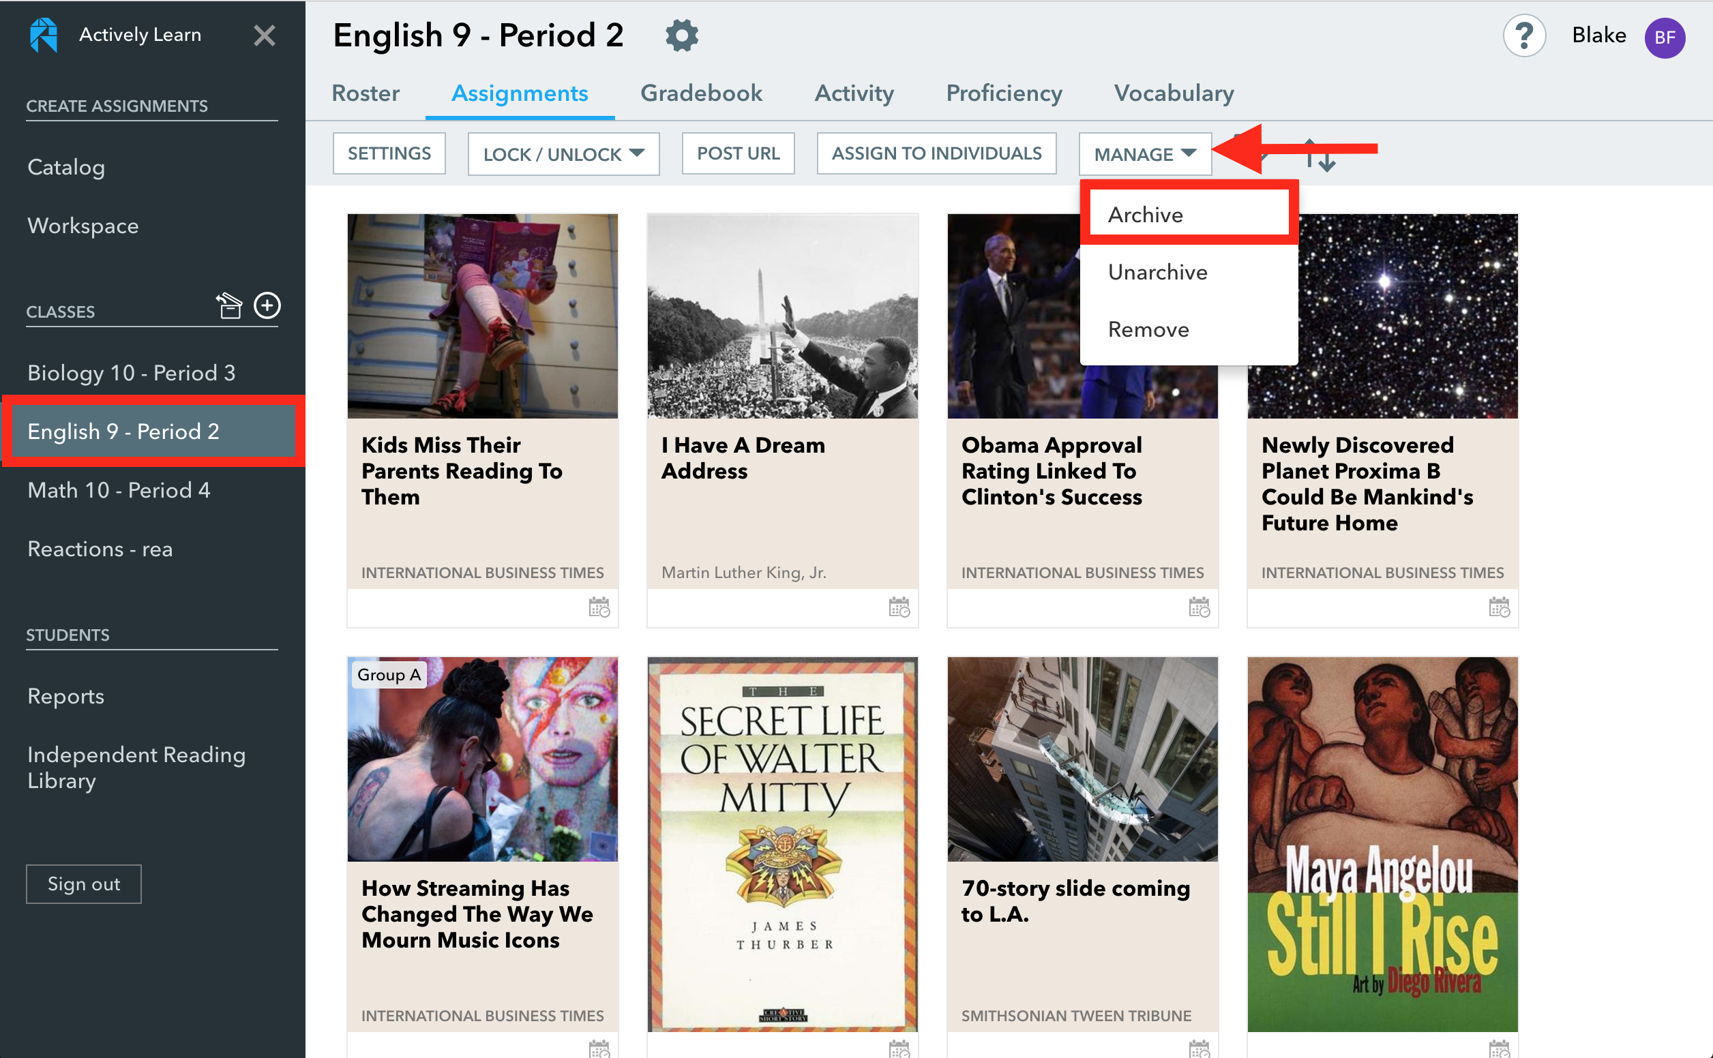
Task: Open the Gradebook tab
Action: pyautogui.click(x=701, y=93)
